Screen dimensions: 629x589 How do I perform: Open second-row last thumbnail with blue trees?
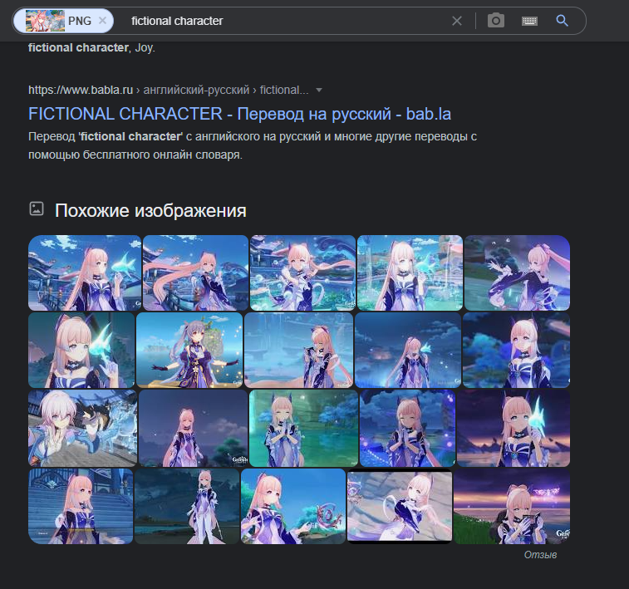[516, 350]
